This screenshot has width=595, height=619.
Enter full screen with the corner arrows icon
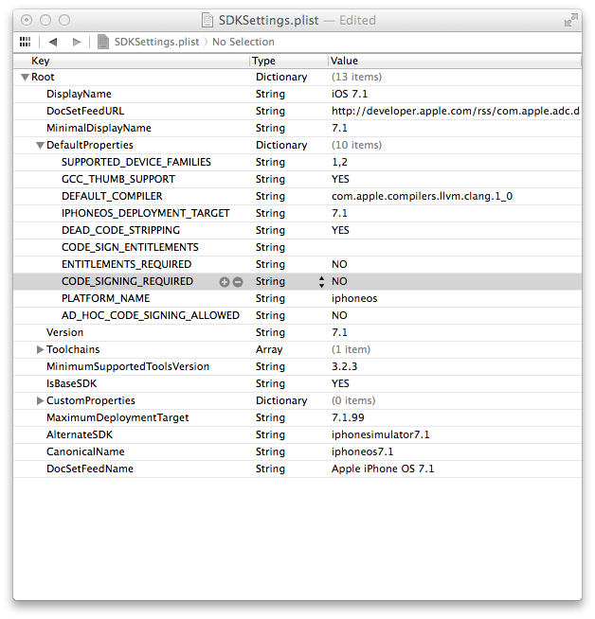pyautogui.click(x=571, y=20)
